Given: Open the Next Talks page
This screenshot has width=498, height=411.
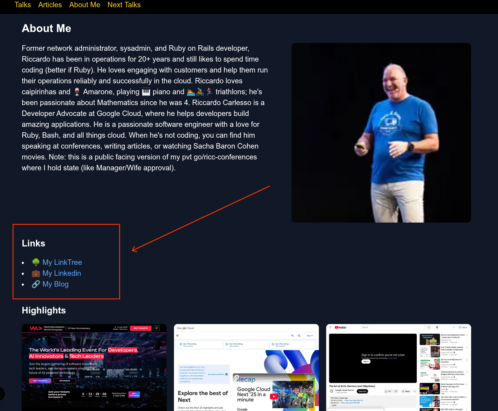Looking at the screenshot, I should (x=124, y=5).
